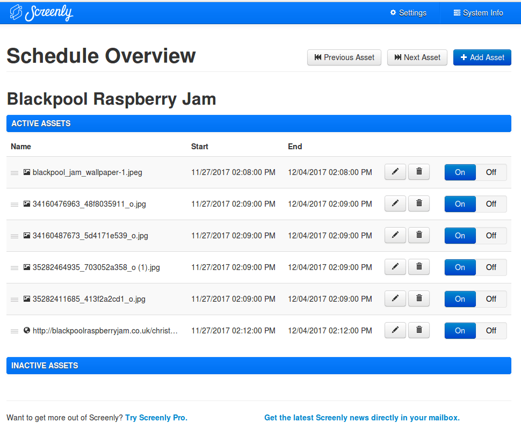Grab the drag handle of the first asset row
This screenshot has width=521, height=444.
pos(14,172)
